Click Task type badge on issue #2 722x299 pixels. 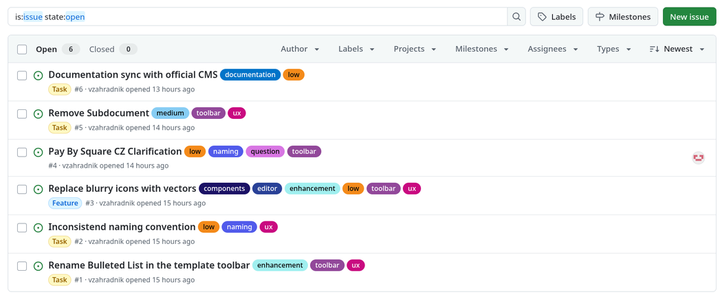60,241
